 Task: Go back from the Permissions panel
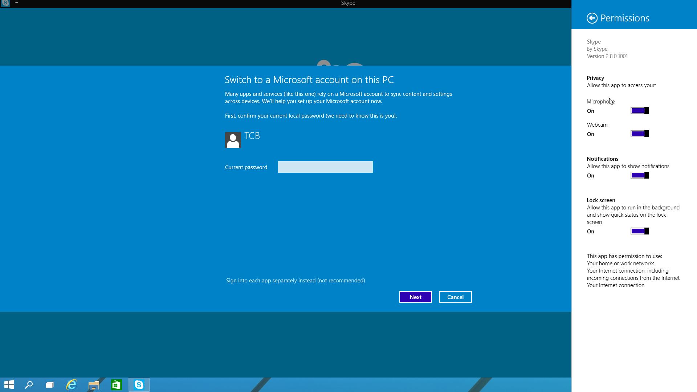(592, 18)
